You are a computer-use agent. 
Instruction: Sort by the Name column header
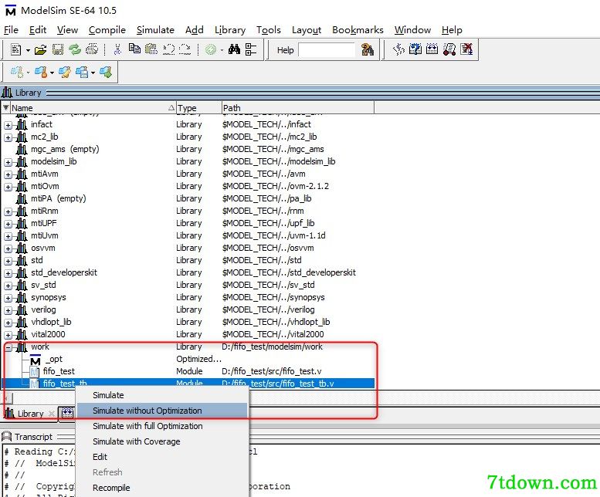(x=93, y=108)
